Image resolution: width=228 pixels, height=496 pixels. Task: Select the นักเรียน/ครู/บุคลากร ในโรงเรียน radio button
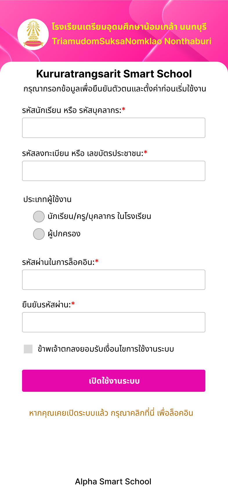click(x=39, y=217)
